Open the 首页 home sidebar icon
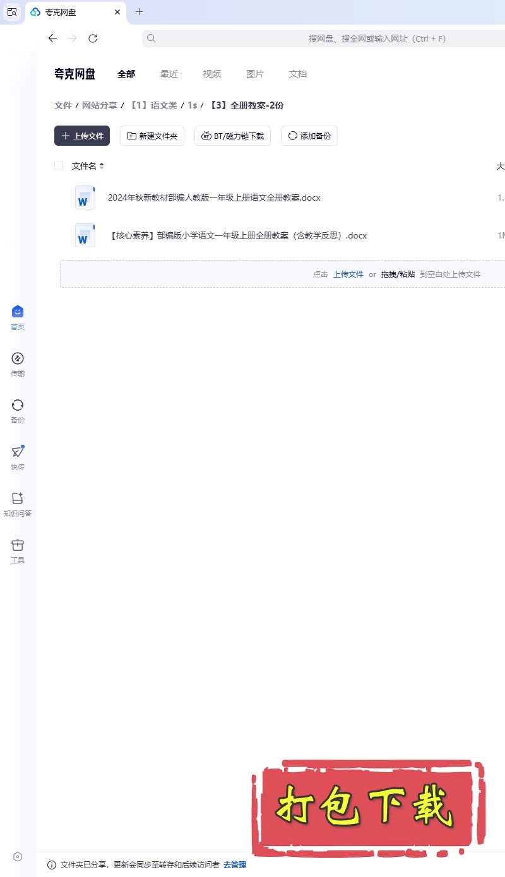505x877 pixels. (18, 312)
